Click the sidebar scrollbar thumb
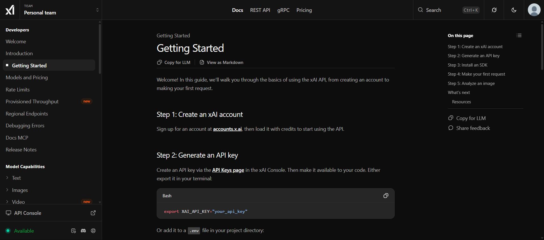The height and width of the screenshot is (240, 544). coord(100,49)
